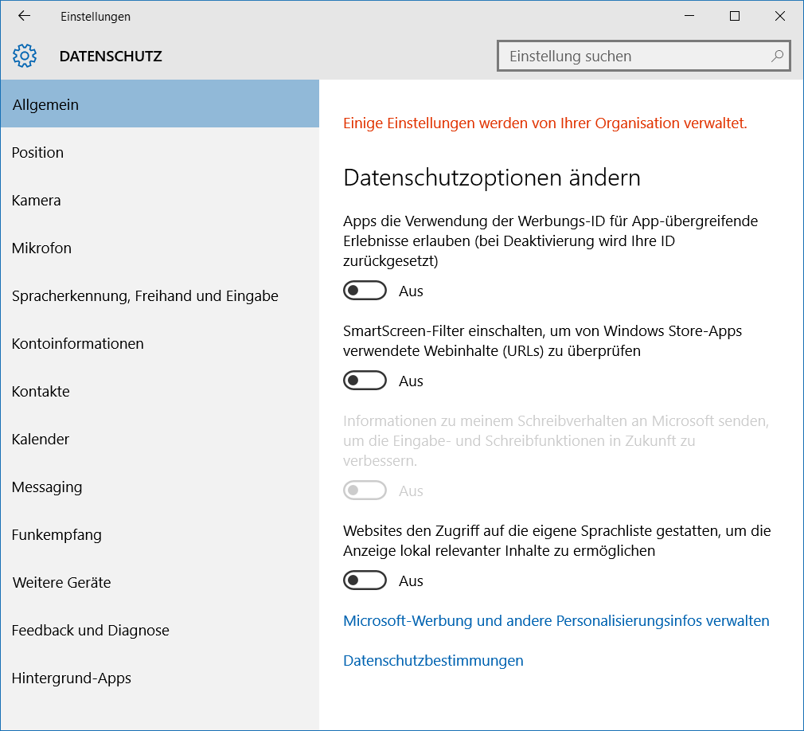Click the back arrow in title bar
This screenshot has height=731, width=804.
[x=24, y=16]
